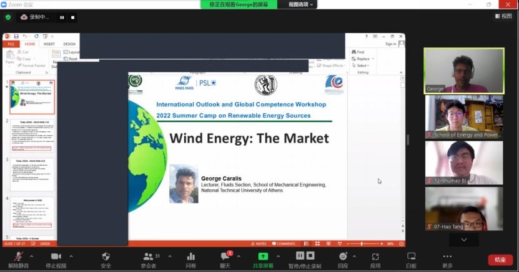The image size is (519, 272).
Task: Expand audio options arrow beside 解除静音
Action: (34, 256)
